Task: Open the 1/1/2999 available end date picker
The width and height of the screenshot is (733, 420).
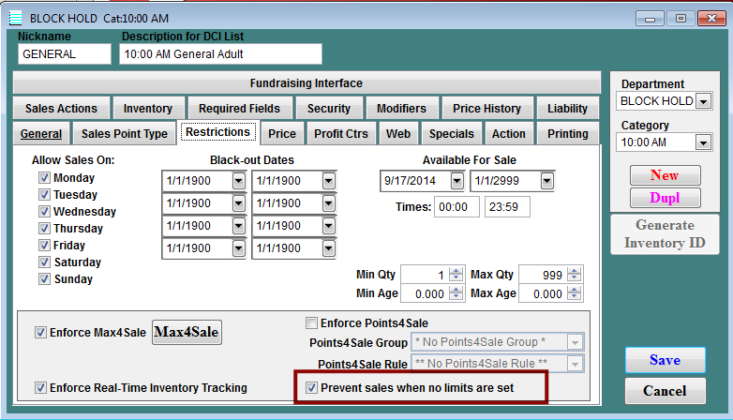Action: coord(547,181)
